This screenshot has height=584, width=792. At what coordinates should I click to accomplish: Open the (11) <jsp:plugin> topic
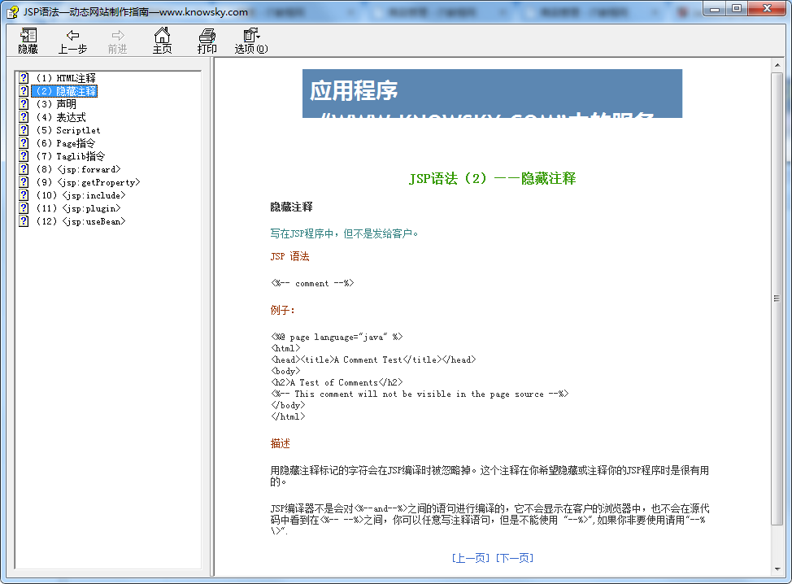[78, 208]
